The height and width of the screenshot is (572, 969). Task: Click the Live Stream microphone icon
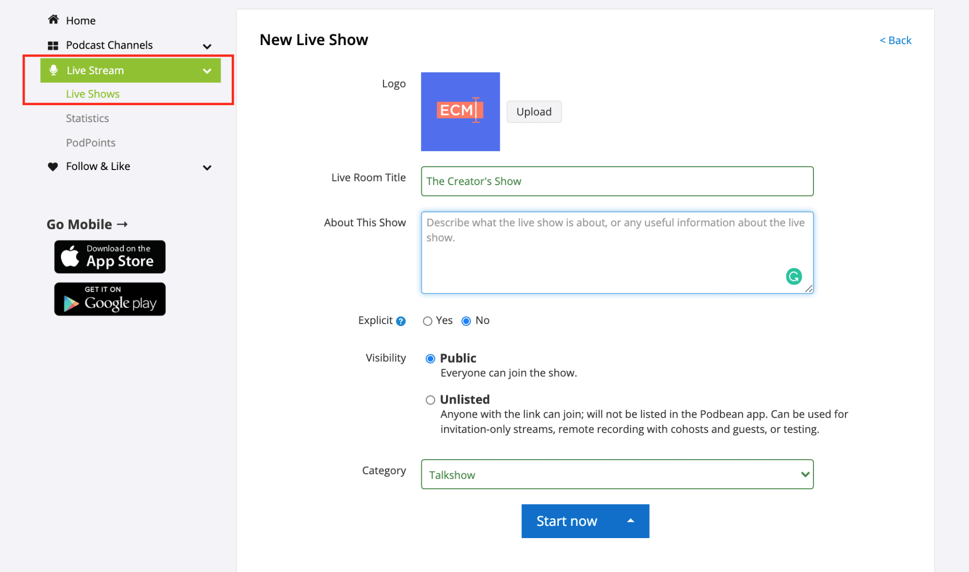[53, 70]
